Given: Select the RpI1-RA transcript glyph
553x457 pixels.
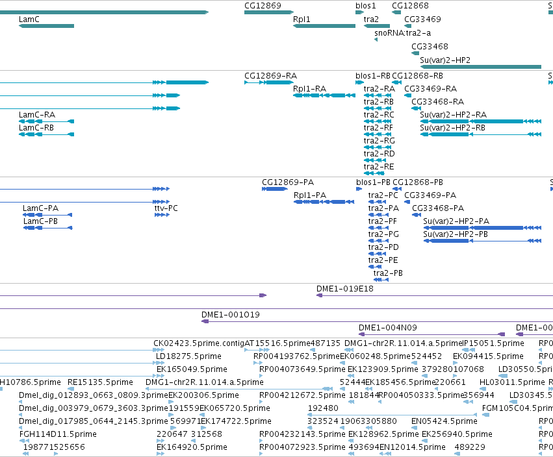Looking at the screenshot, I should (x=324, y=95).
